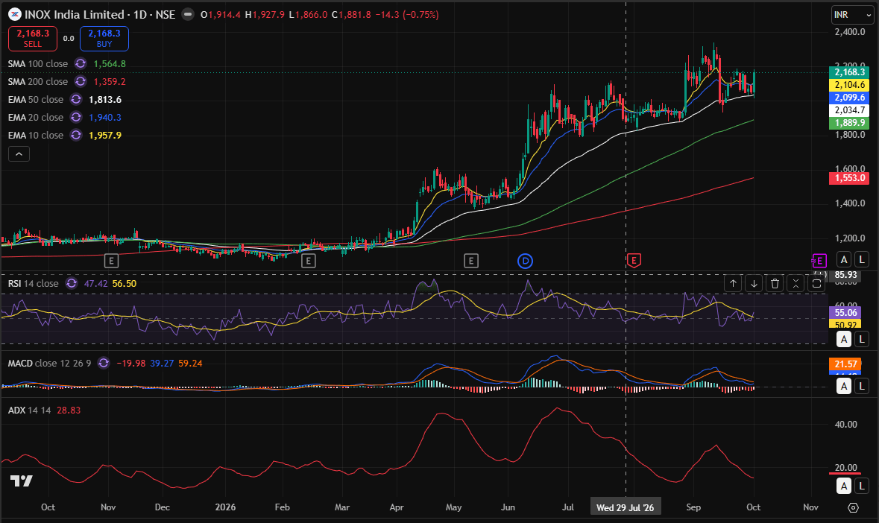
Task: Select the EMA 10 close legend label
Action: [35, 136]
